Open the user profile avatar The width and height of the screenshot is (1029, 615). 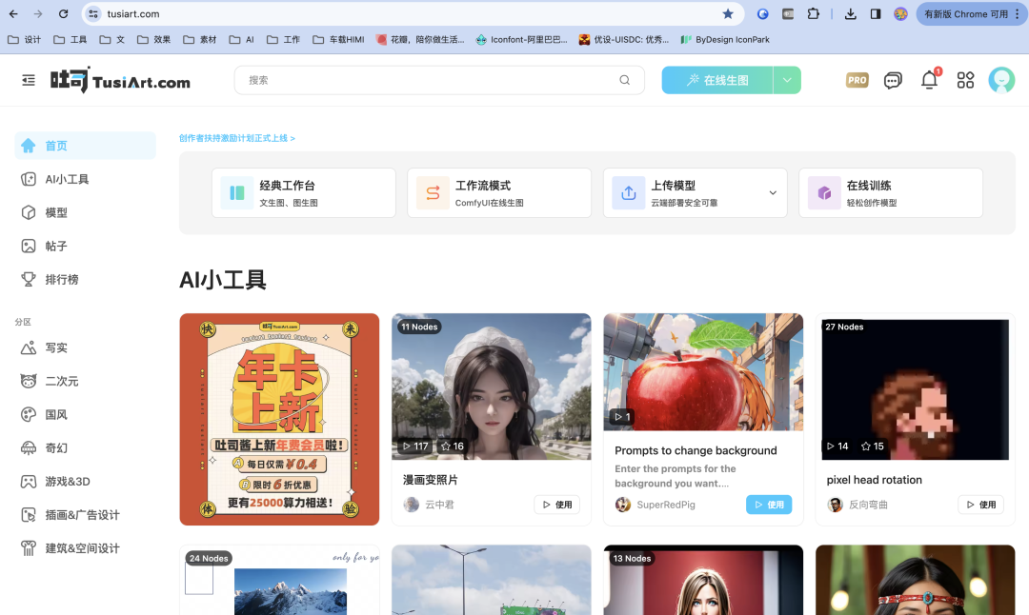[x=1001, y=81]
